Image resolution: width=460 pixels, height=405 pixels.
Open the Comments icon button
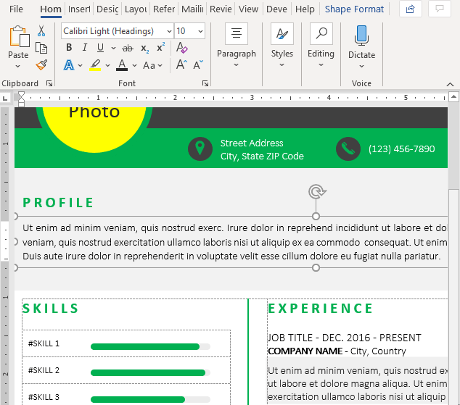(439, 9)
